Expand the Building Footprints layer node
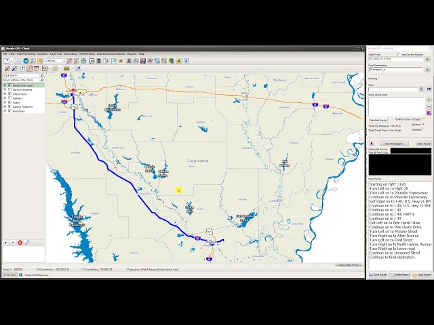This screenshot has width=434, height=325. tap(5, 107)
